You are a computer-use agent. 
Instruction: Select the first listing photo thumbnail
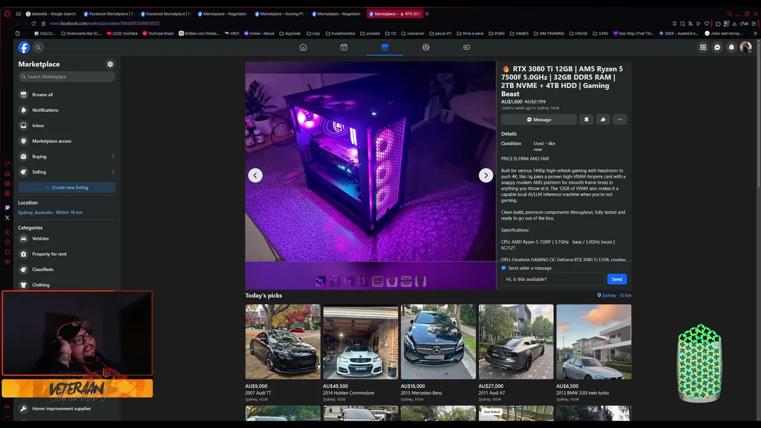[x=321, y=281]
